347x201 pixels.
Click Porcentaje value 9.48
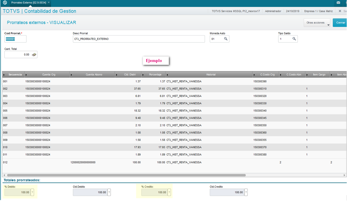(162, 118)
